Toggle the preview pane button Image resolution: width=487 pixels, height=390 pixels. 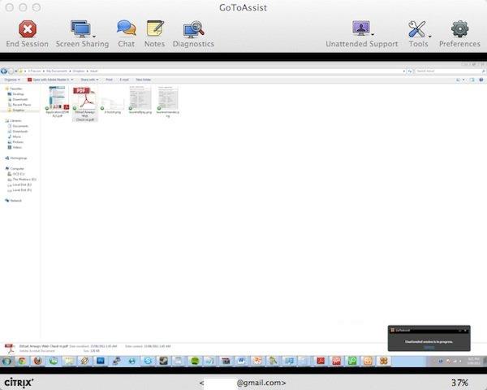pos(472,80)
